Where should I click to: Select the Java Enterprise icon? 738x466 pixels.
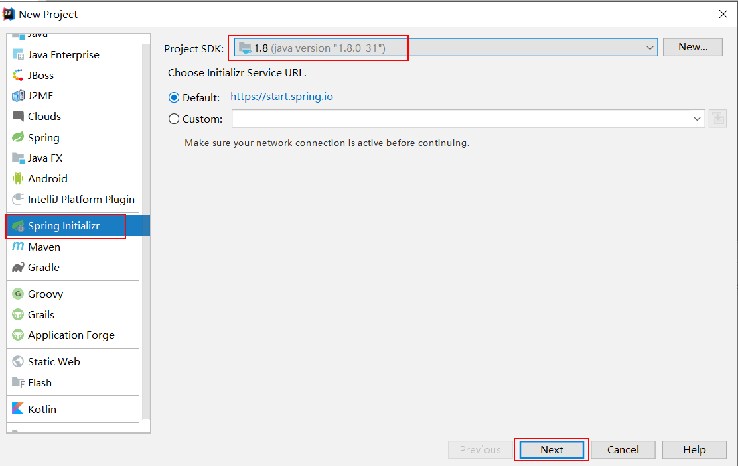(x=18, y=54)
